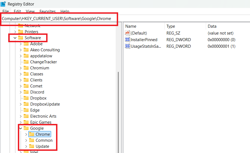Click the InstallerPinned DWORD value icon
The width and height of the screenshot is (250, 153).
click(127, 40)
